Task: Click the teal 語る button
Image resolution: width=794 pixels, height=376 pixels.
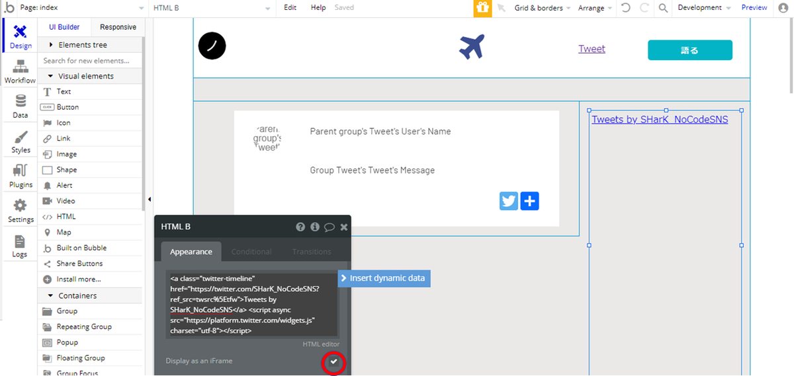Action: tap(690, 50)
